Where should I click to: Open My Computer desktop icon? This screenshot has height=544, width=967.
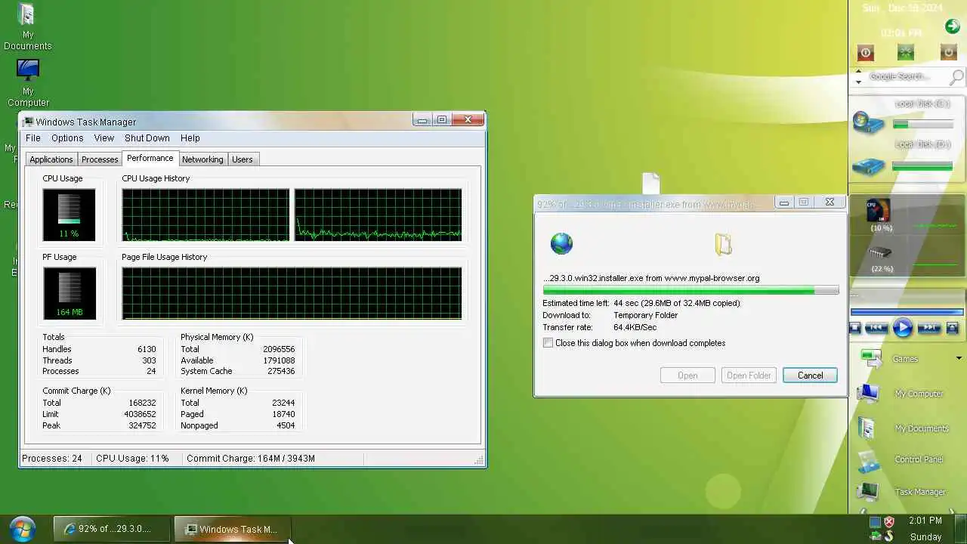coord(28,83)
